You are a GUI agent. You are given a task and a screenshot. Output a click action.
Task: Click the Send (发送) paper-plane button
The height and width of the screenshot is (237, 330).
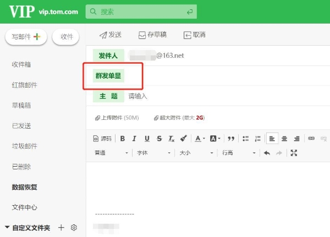click(x=111, y=35)
